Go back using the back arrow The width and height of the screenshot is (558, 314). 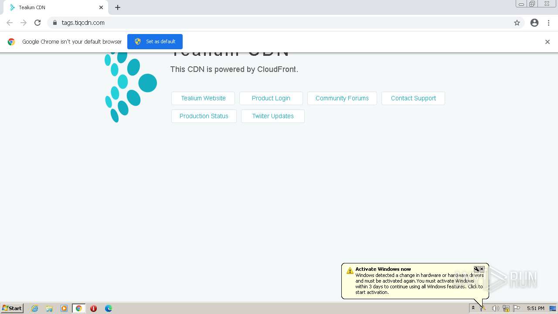(10, 23)
